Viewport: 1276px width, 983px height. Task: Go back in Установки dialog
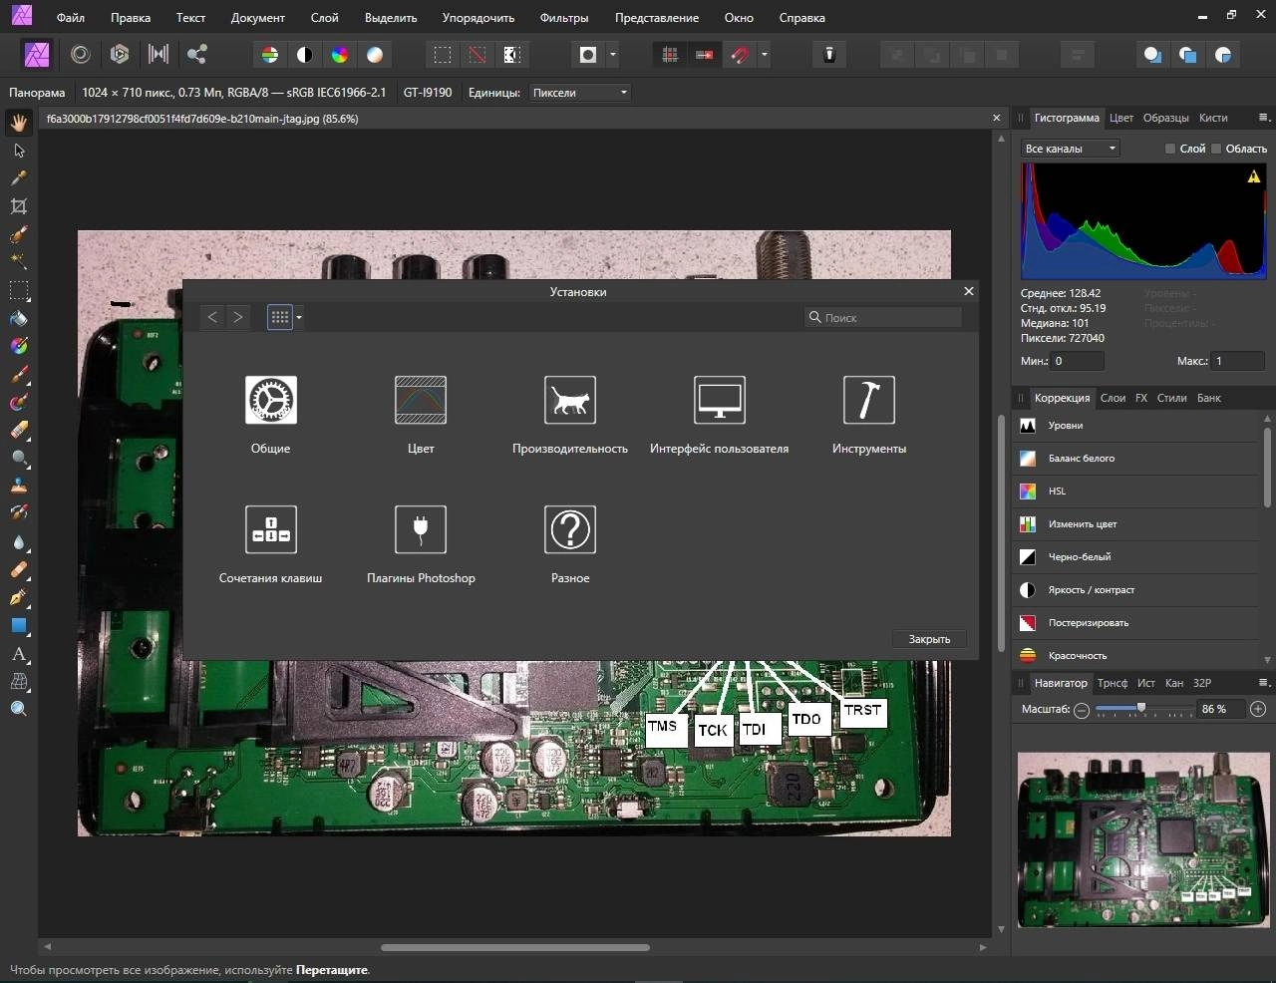point(212,317)
